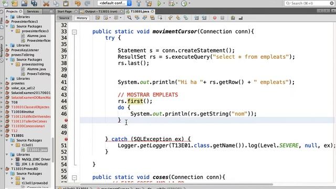Screen dimensions: 336x189
Task: Click the editor horizontal scrollbar
Action: click(176, 184)
